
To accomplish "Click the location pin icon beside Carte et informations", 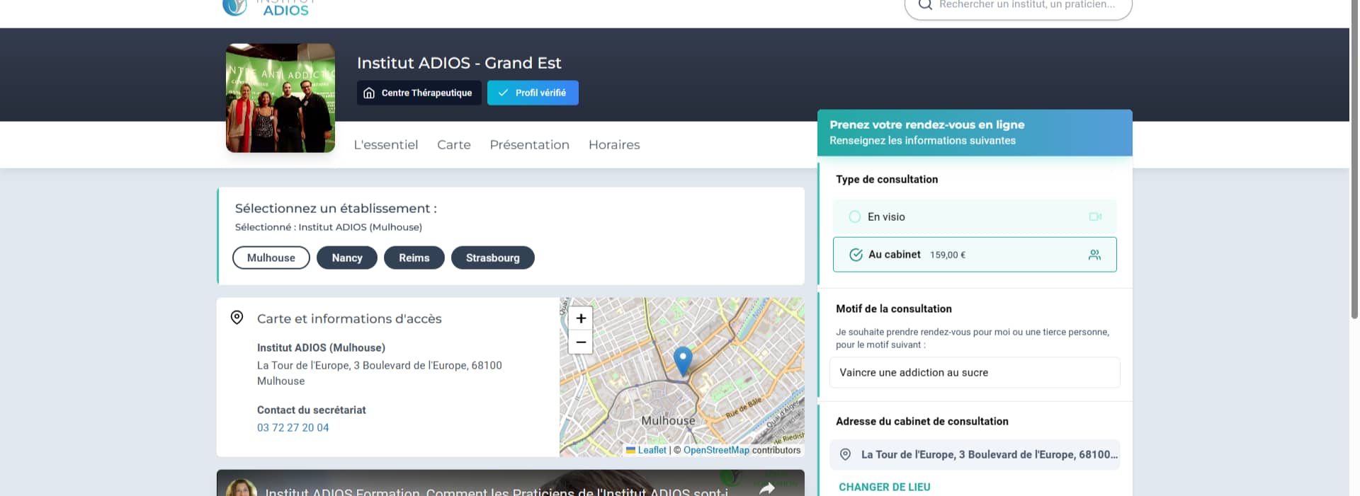I will pos(237,318).
